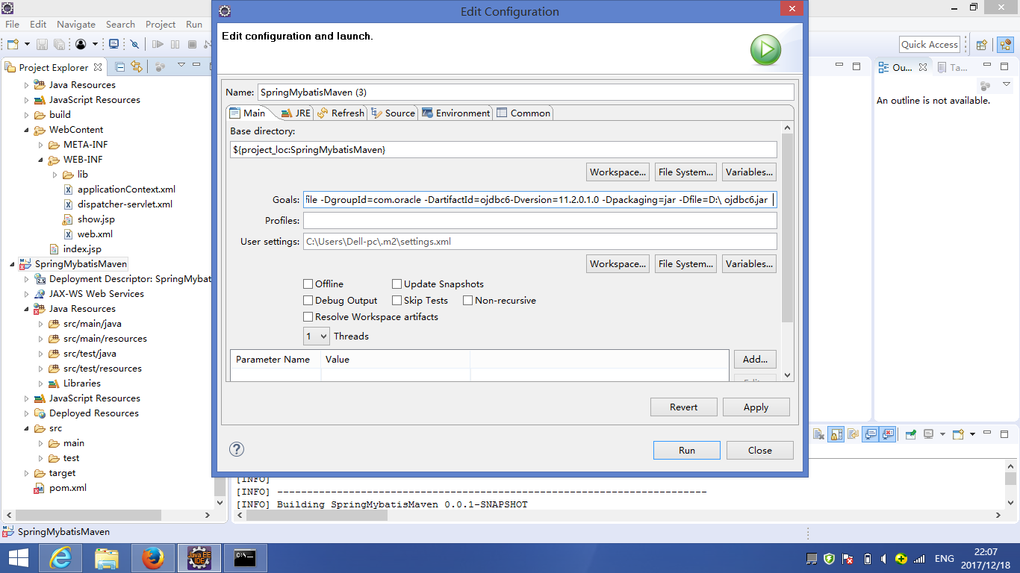Open Internet Explorer from taskbar
1020x573 pixels.
click(60, 558)
